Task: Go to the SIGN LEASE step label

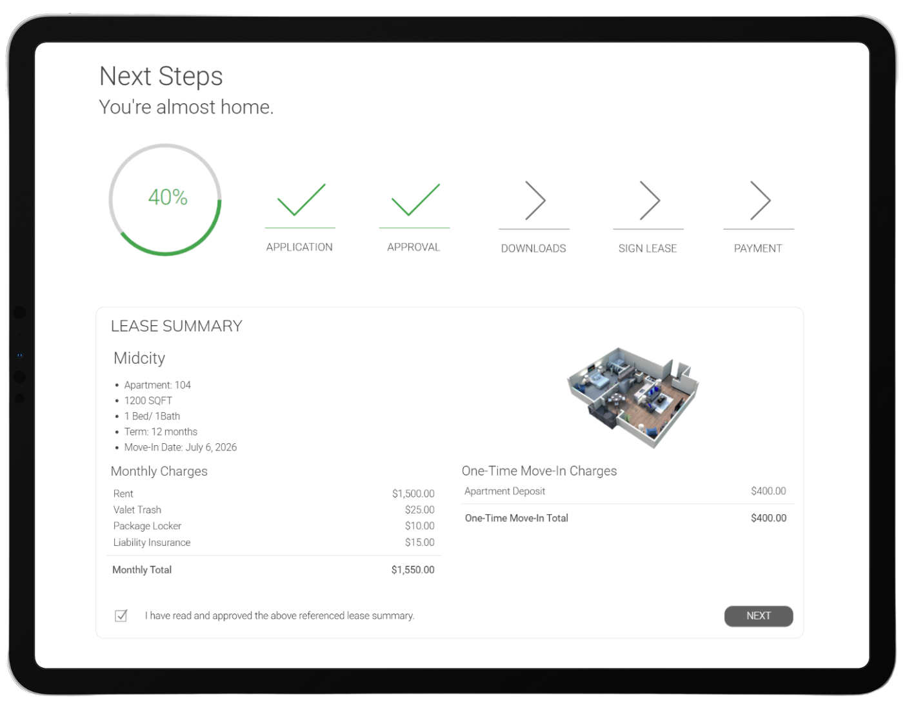Action: pos(648,248)
